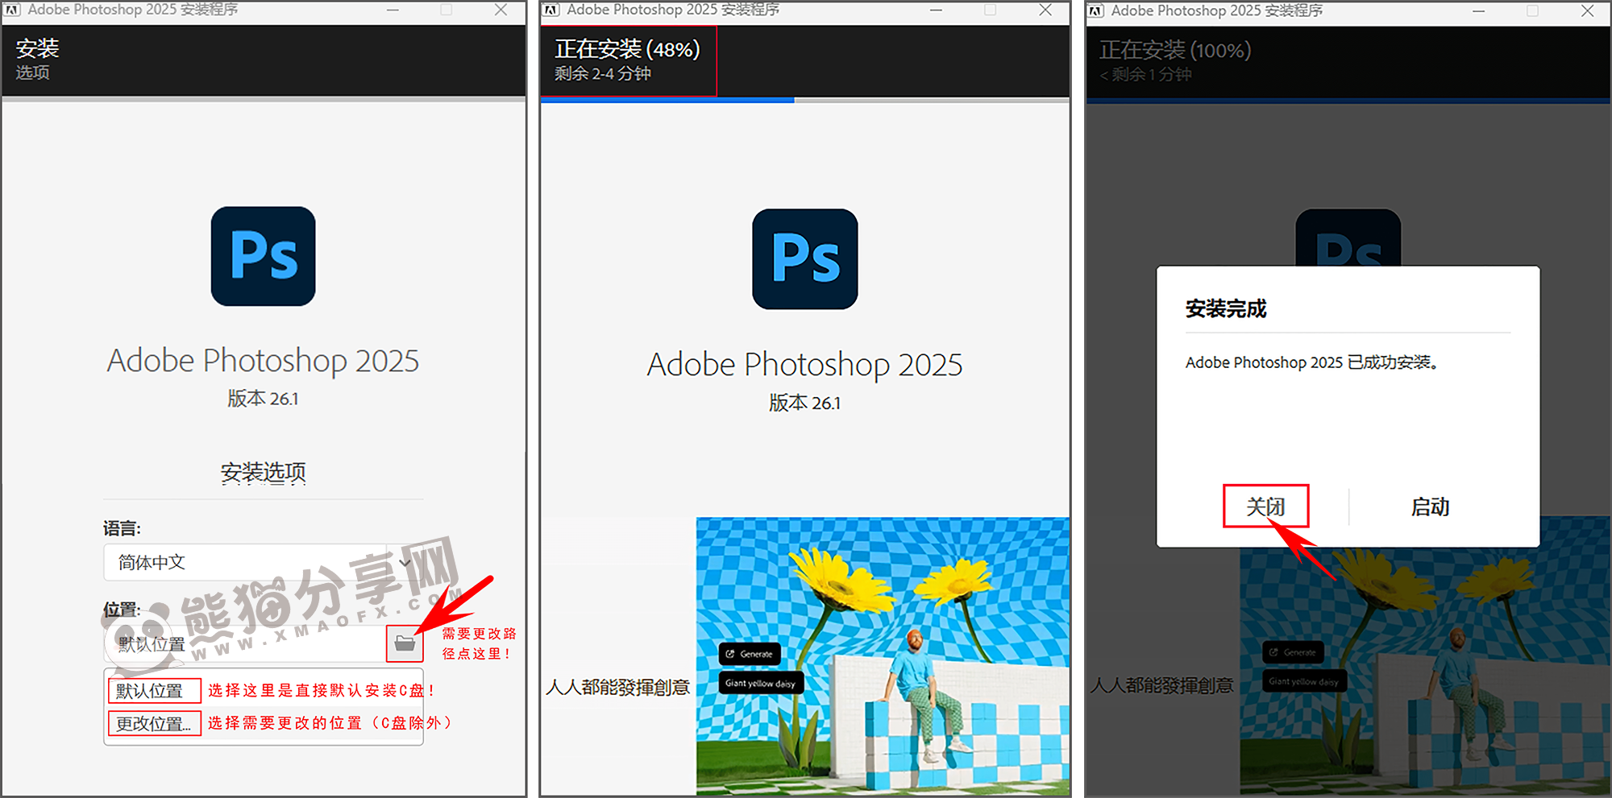Click the Adobe logo in the installer title bar

12,10
